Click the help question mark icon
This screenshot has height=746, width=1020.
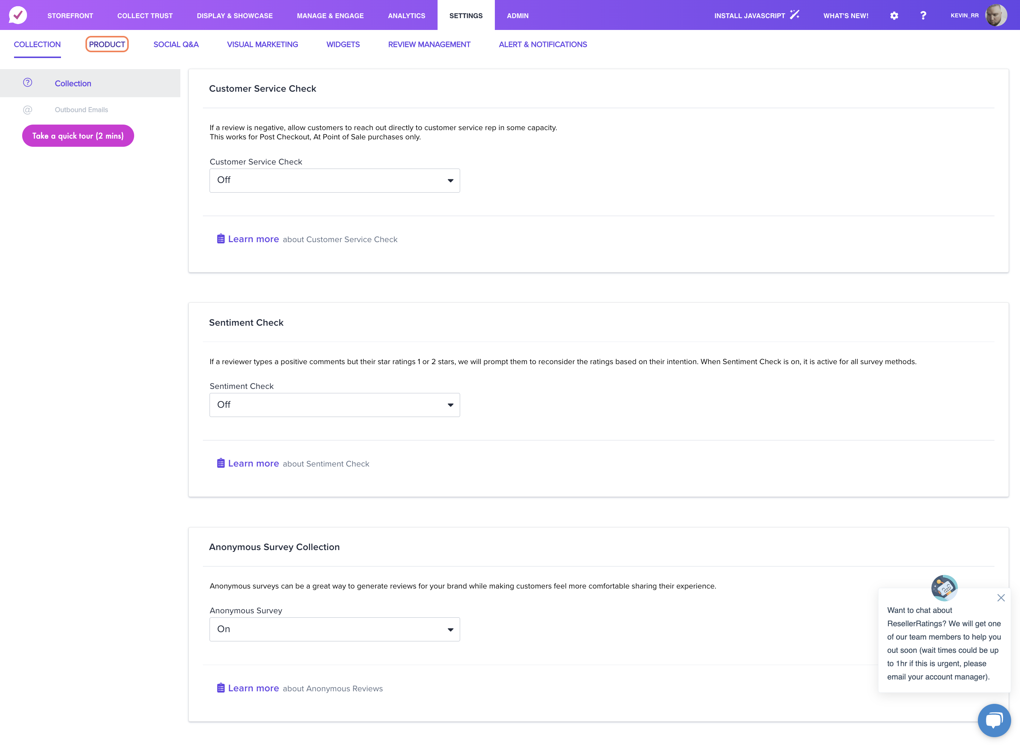pos(923,16)
